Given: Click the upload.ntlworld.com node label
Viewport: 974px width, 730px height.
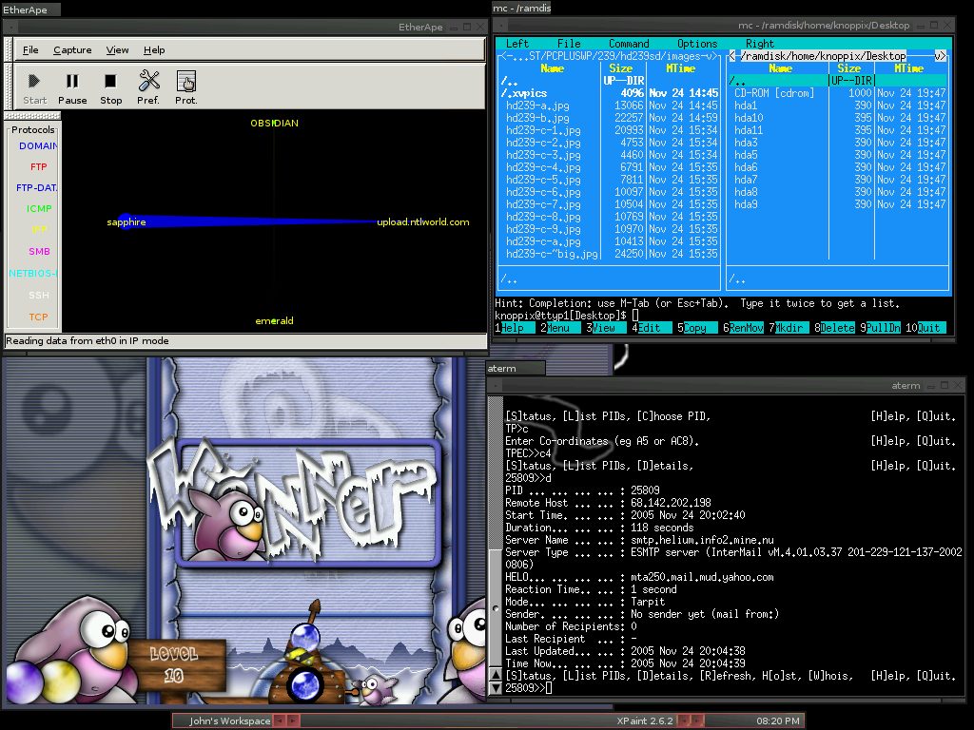Looking at the screenshot, I should pyautogui.click(x=423, y=221).
